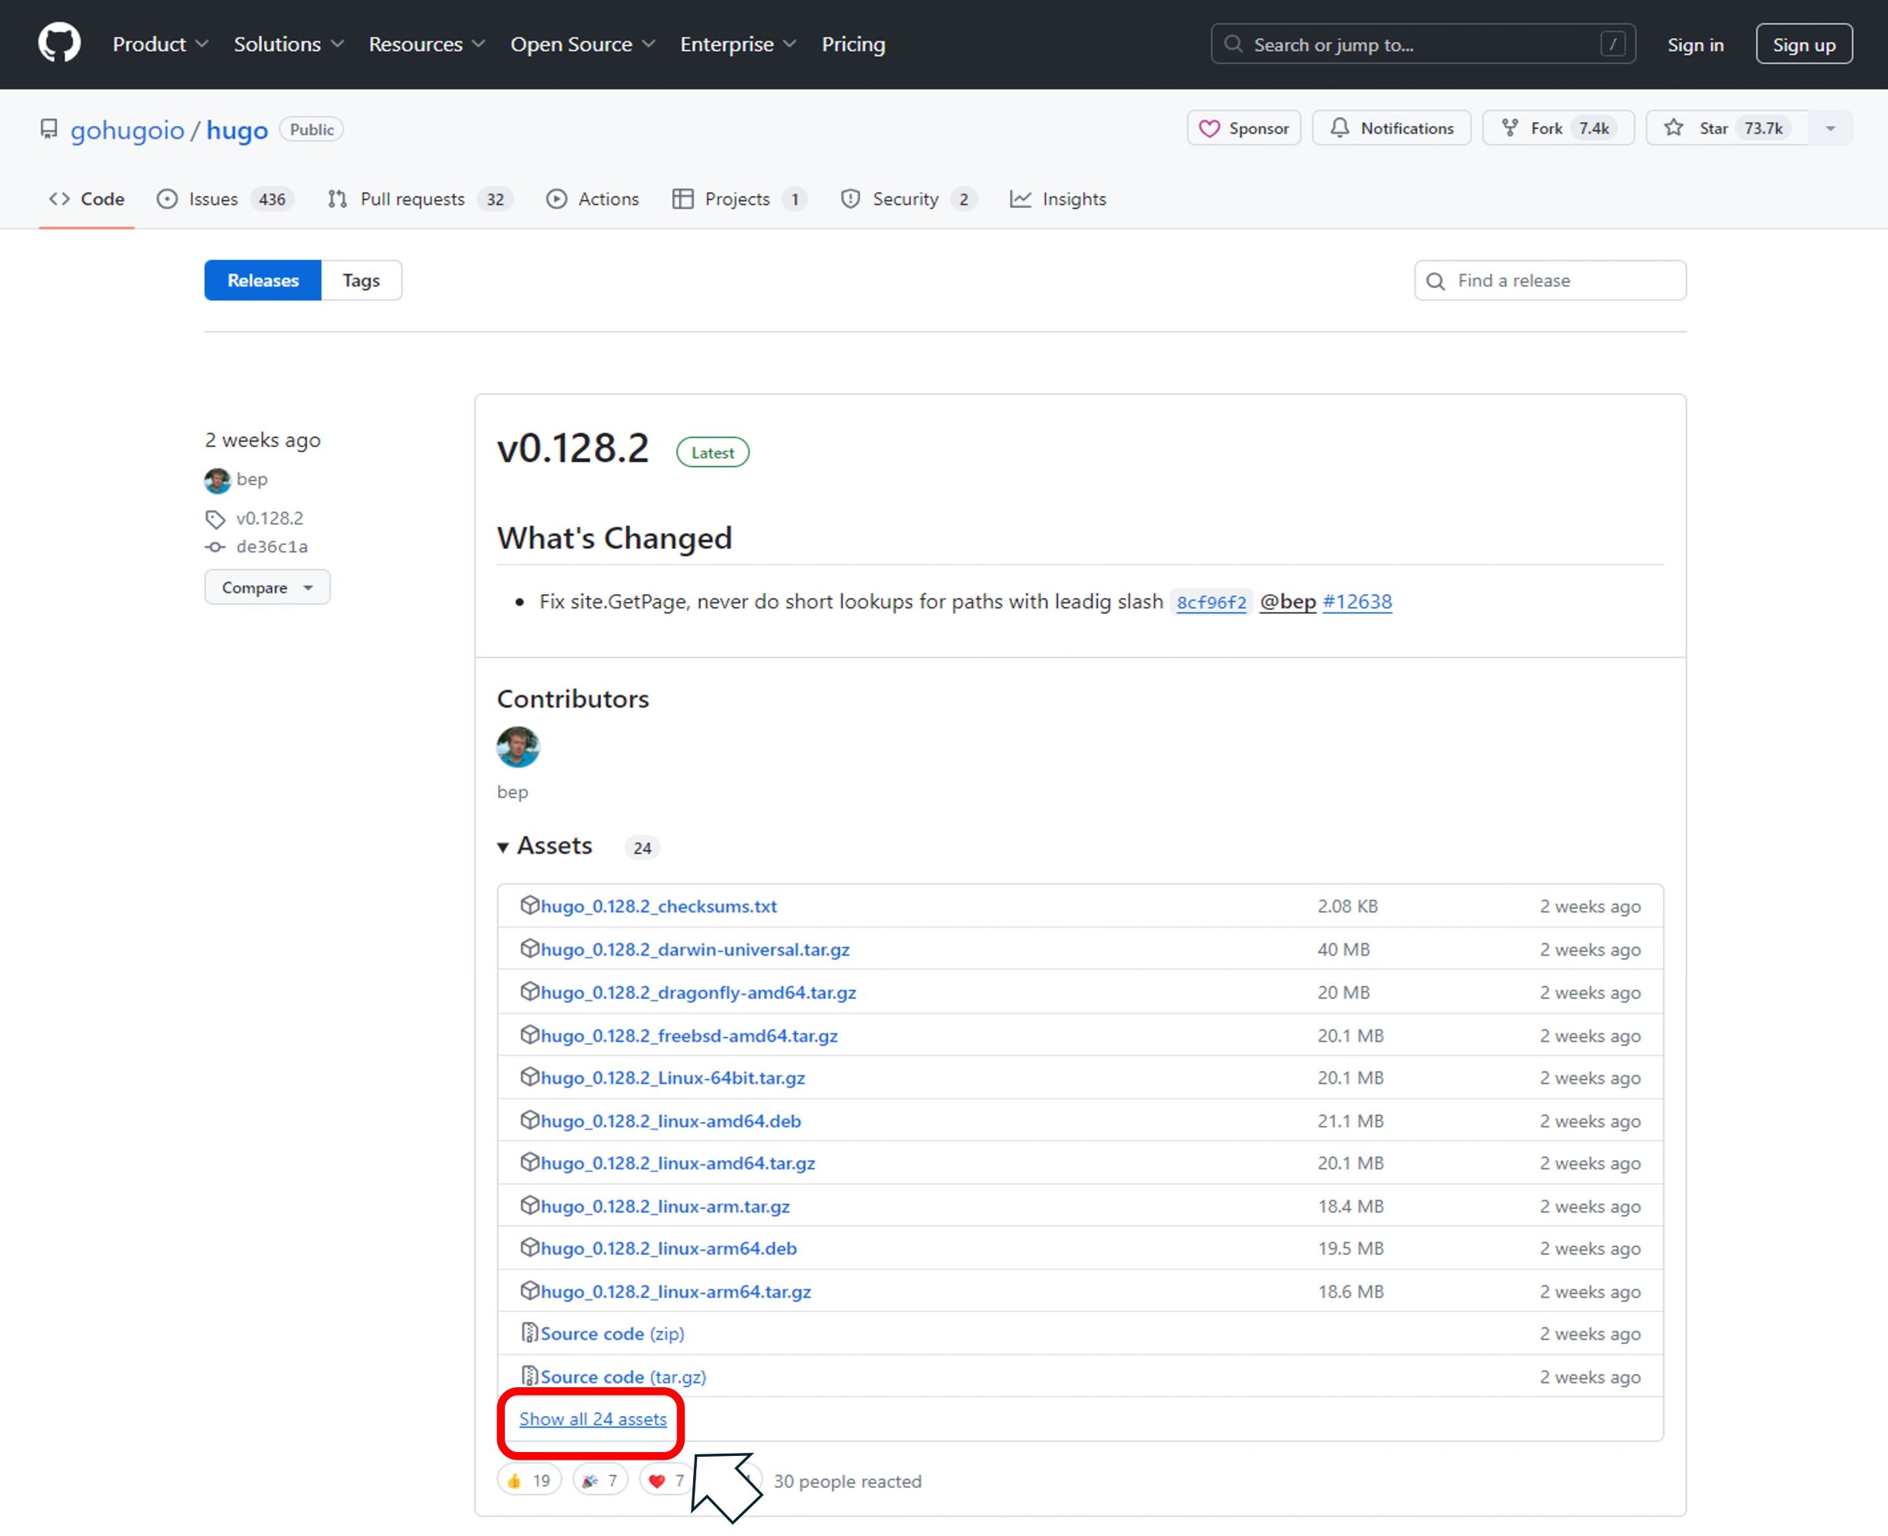Image resolution: width=1888 pixels, height=1536 pixels.
Task: Open the Solutions menu
Action: (x=288, y=44)
